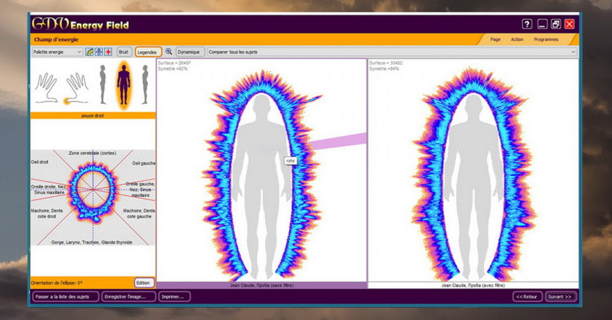This screenshot has width=612, height=320.
Task: Select the red sparkle filter icon
Action: pos(107,52)
